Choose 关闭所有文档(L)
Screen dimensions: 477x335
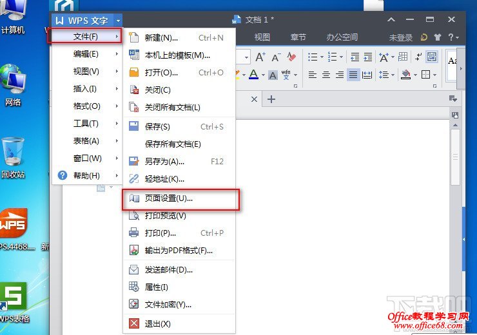click(179, 108)
